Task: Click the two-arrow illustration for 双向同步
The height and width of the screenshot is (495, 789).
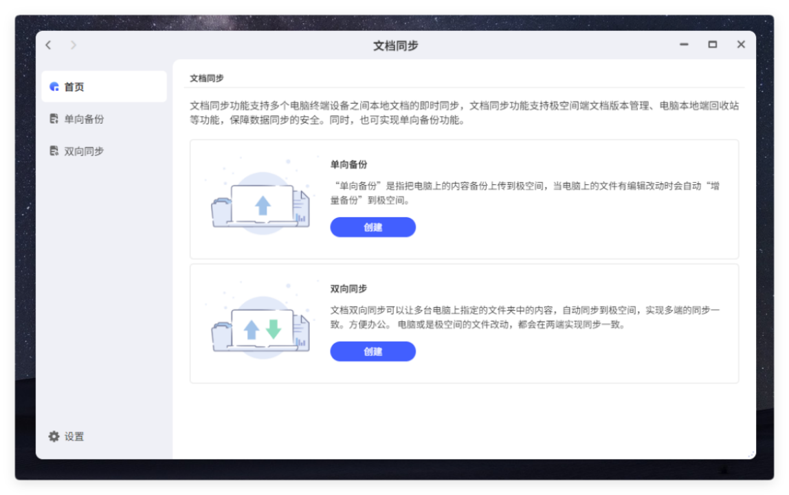Action: click(263, 329)
